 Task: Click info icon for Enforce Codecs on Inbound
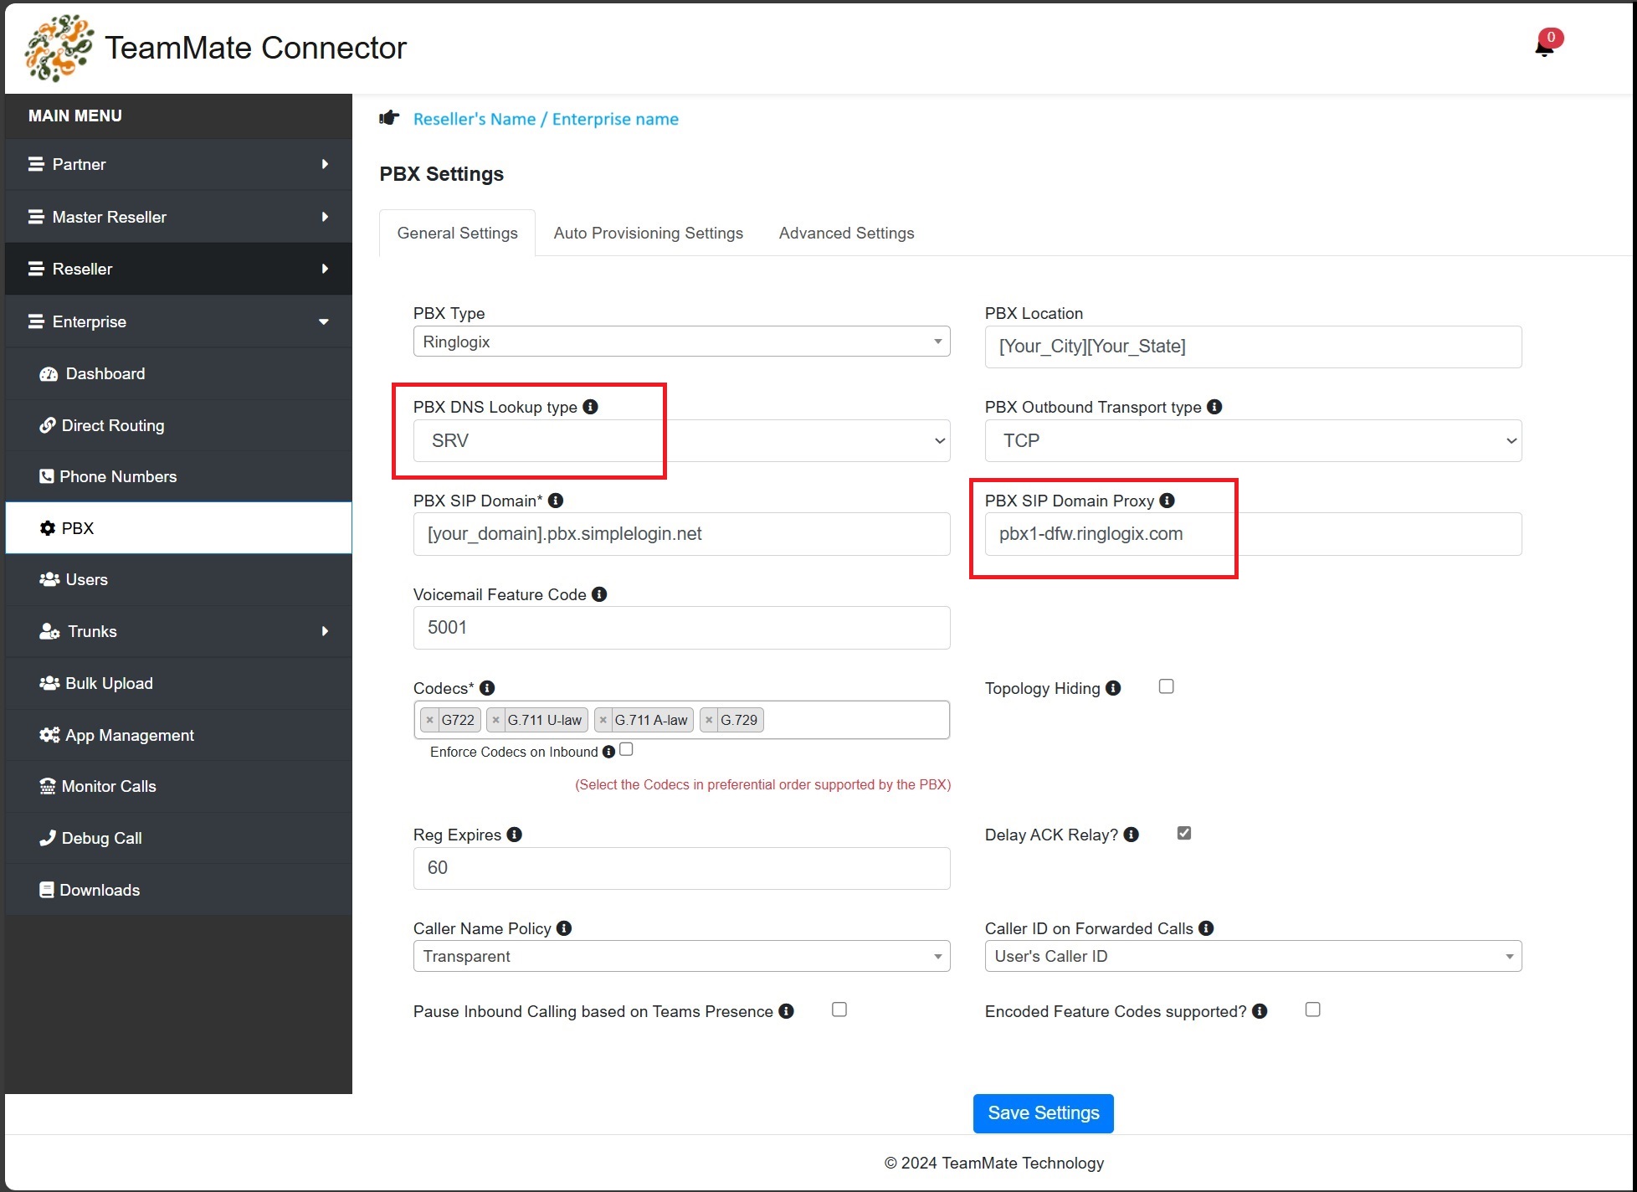click(609, 752)
